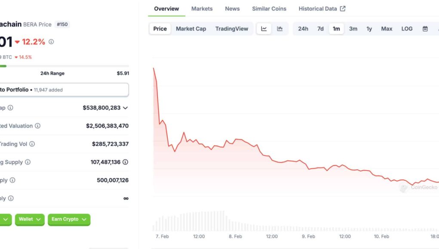This screenshot has width=439, height=249.
Task: Click the #150 rank badge
Action: pyautogui.click(x=62, y=24)
